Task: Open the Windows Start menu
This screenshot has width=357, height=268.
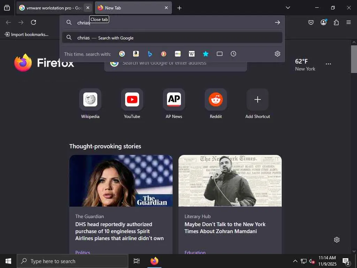Action: click(8, 261)
